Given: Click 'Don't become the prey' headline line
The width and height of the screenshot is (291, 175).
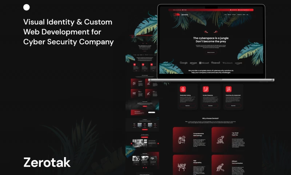Looking at the screenshot, I should (211, 42).
